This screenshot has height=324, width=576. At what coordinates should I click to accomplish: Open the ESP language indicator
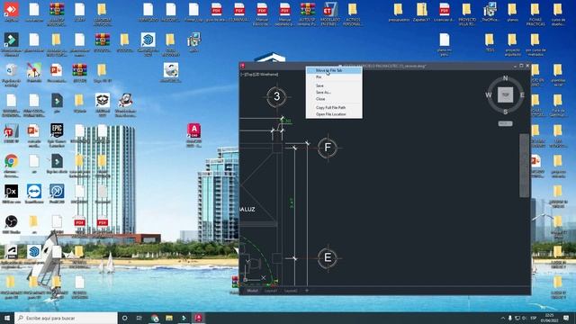click(534, 318)
